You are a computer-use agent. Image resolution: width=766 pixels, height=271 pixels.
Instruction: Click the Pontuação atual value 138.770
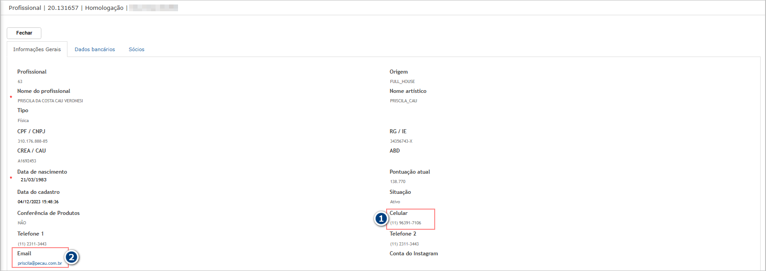(x=398, y=182)
